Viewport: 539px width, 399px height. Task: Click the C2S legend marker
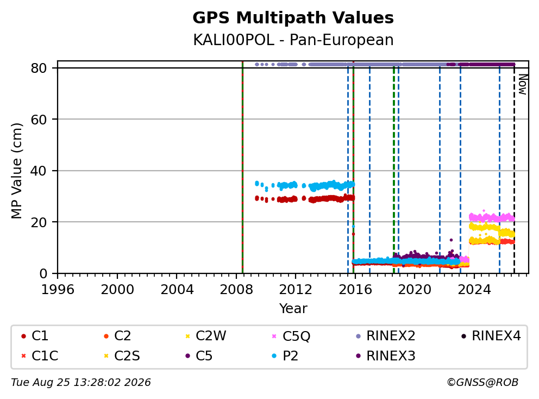(x=106, y=356)
